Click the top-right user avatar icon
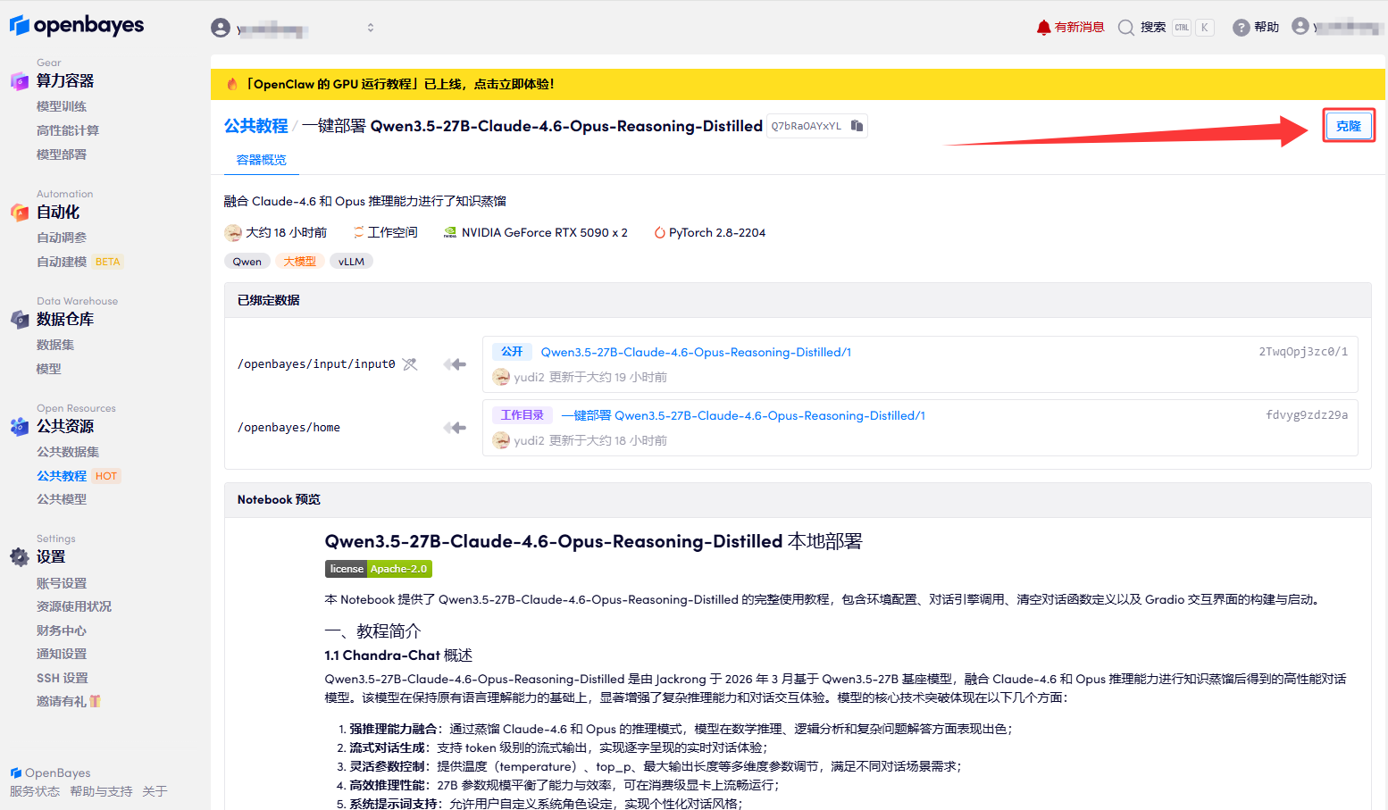The width and height of the screenshot is (1388, 810). [x=1300, y=27]
